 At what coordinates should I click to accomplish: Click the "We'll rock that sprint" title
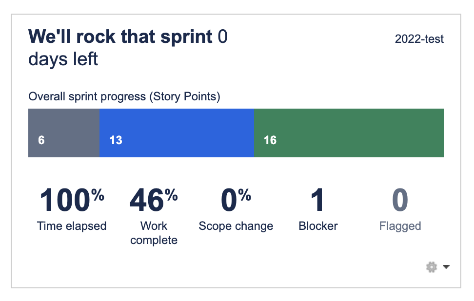click(x=120, y=37)
